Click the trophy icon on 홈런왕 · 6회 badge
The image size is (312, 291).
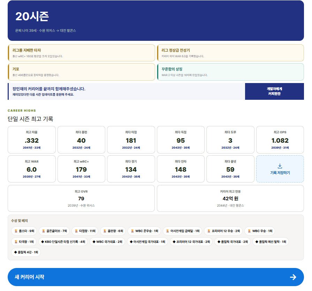click(x=105, y=231)
